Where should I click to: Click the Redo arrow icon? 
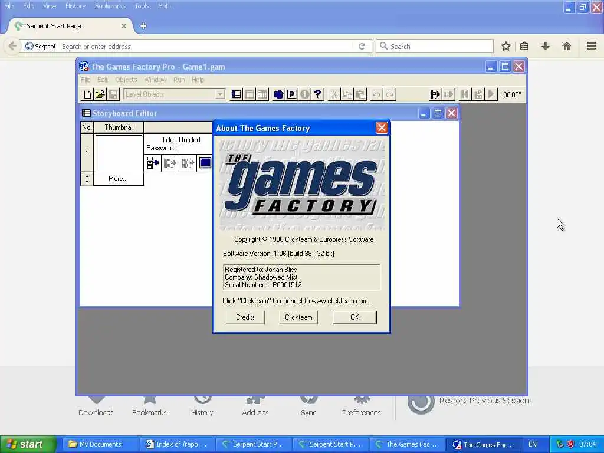click(389, 94)
